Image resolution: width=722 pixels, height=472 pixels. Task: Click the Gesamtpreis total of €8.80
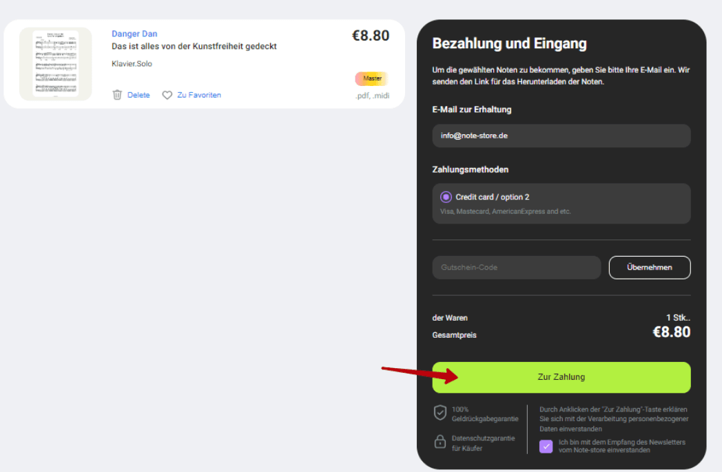671,332
